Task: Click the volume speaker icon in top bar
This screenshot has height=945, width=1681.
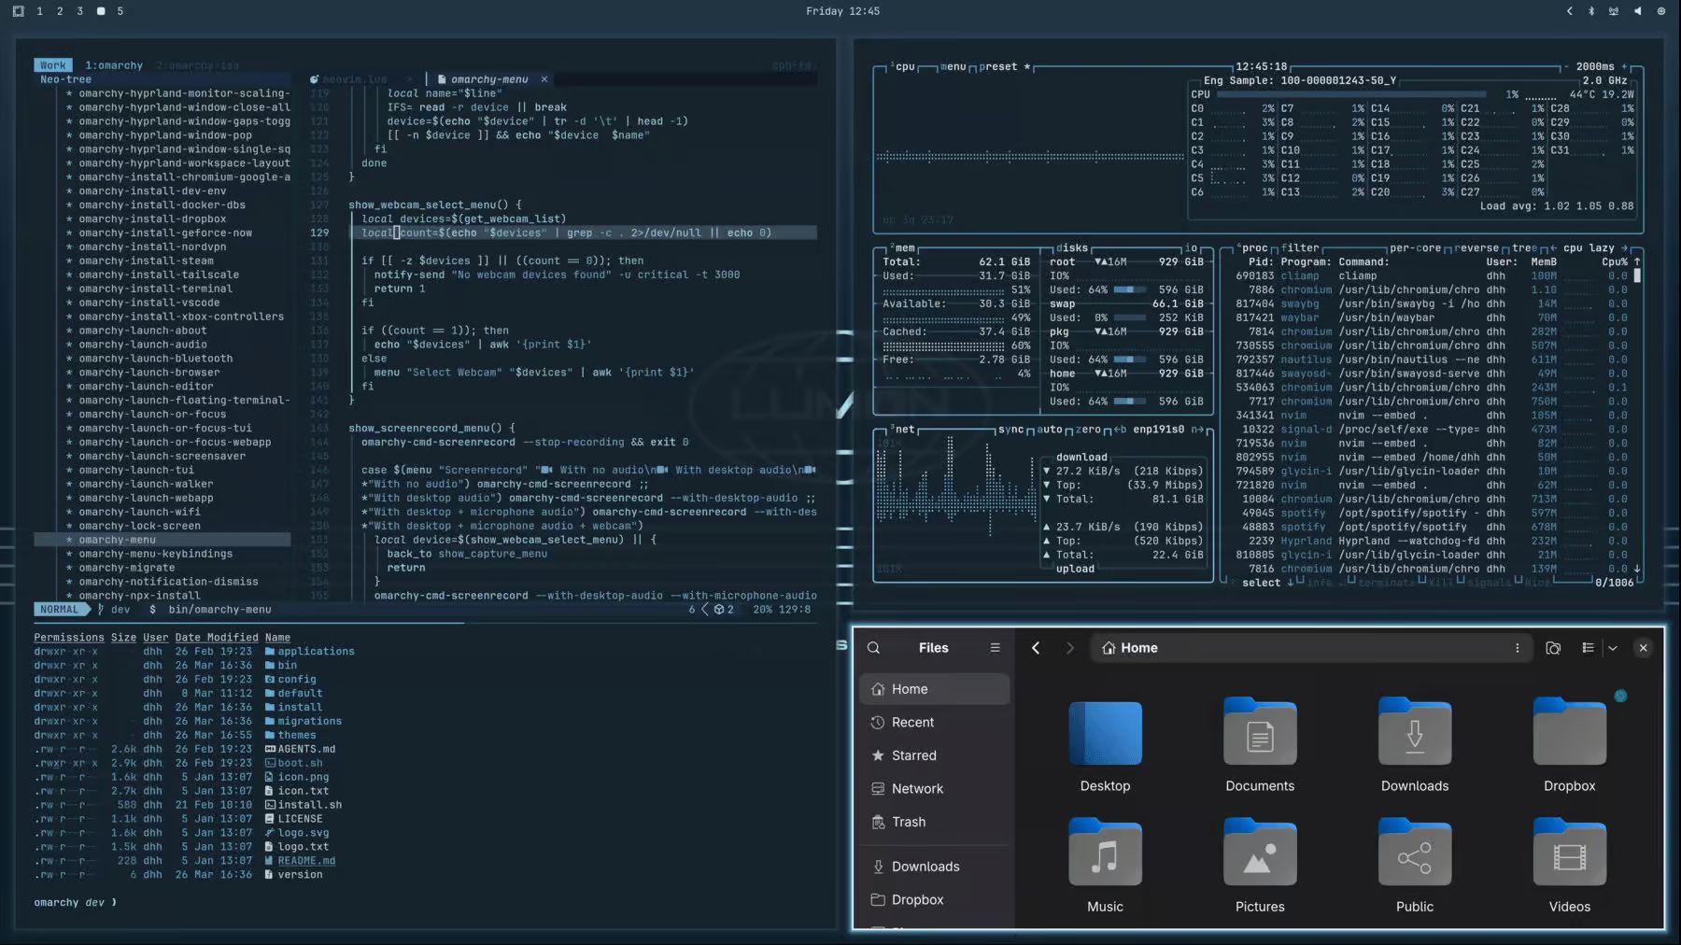Action: coord(1637,11)
